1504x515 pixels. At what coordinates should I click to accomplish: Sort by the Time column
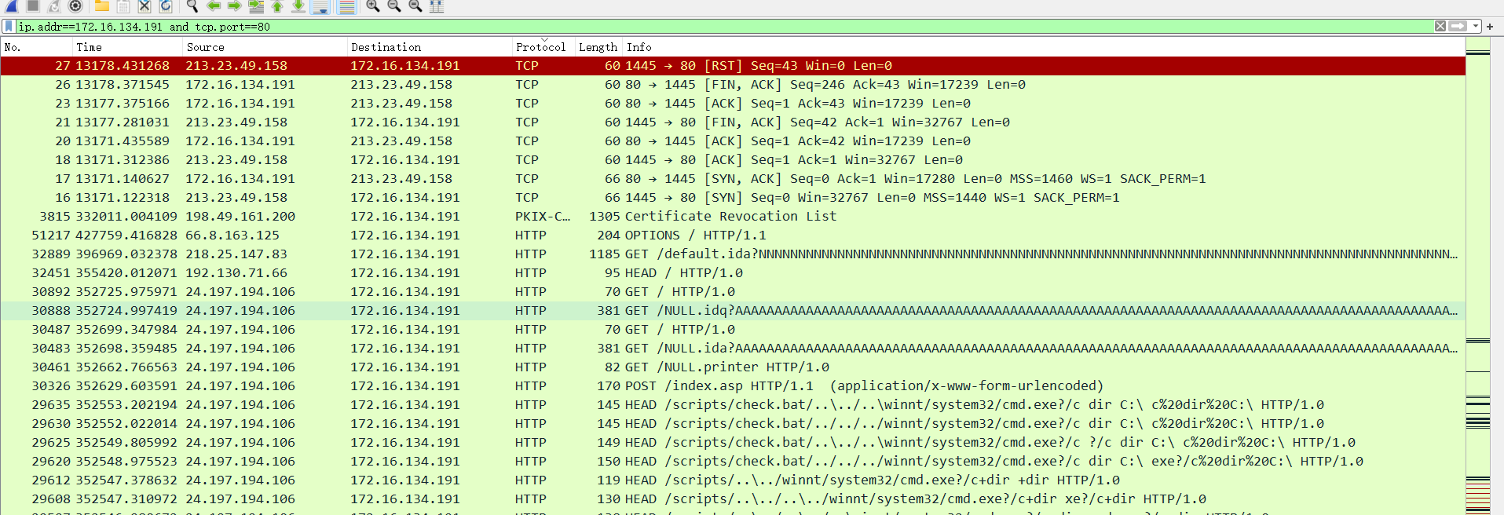127,47
